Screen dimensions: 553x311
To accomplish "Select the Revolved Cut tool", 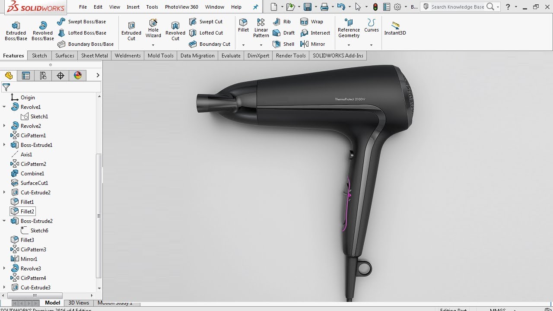I will coord(175,31).
